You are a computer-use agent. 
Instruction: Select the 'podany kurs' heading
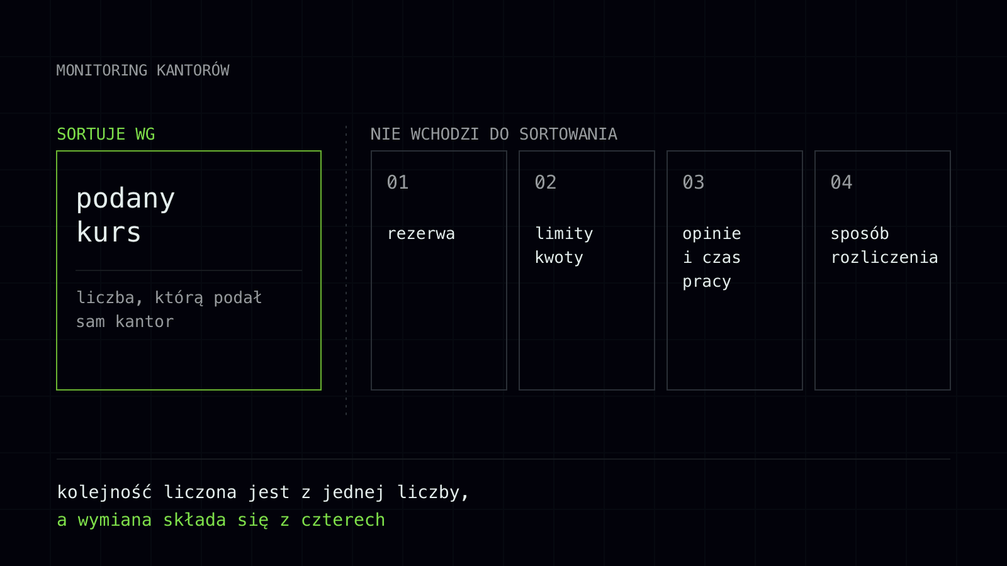[126, 215]
